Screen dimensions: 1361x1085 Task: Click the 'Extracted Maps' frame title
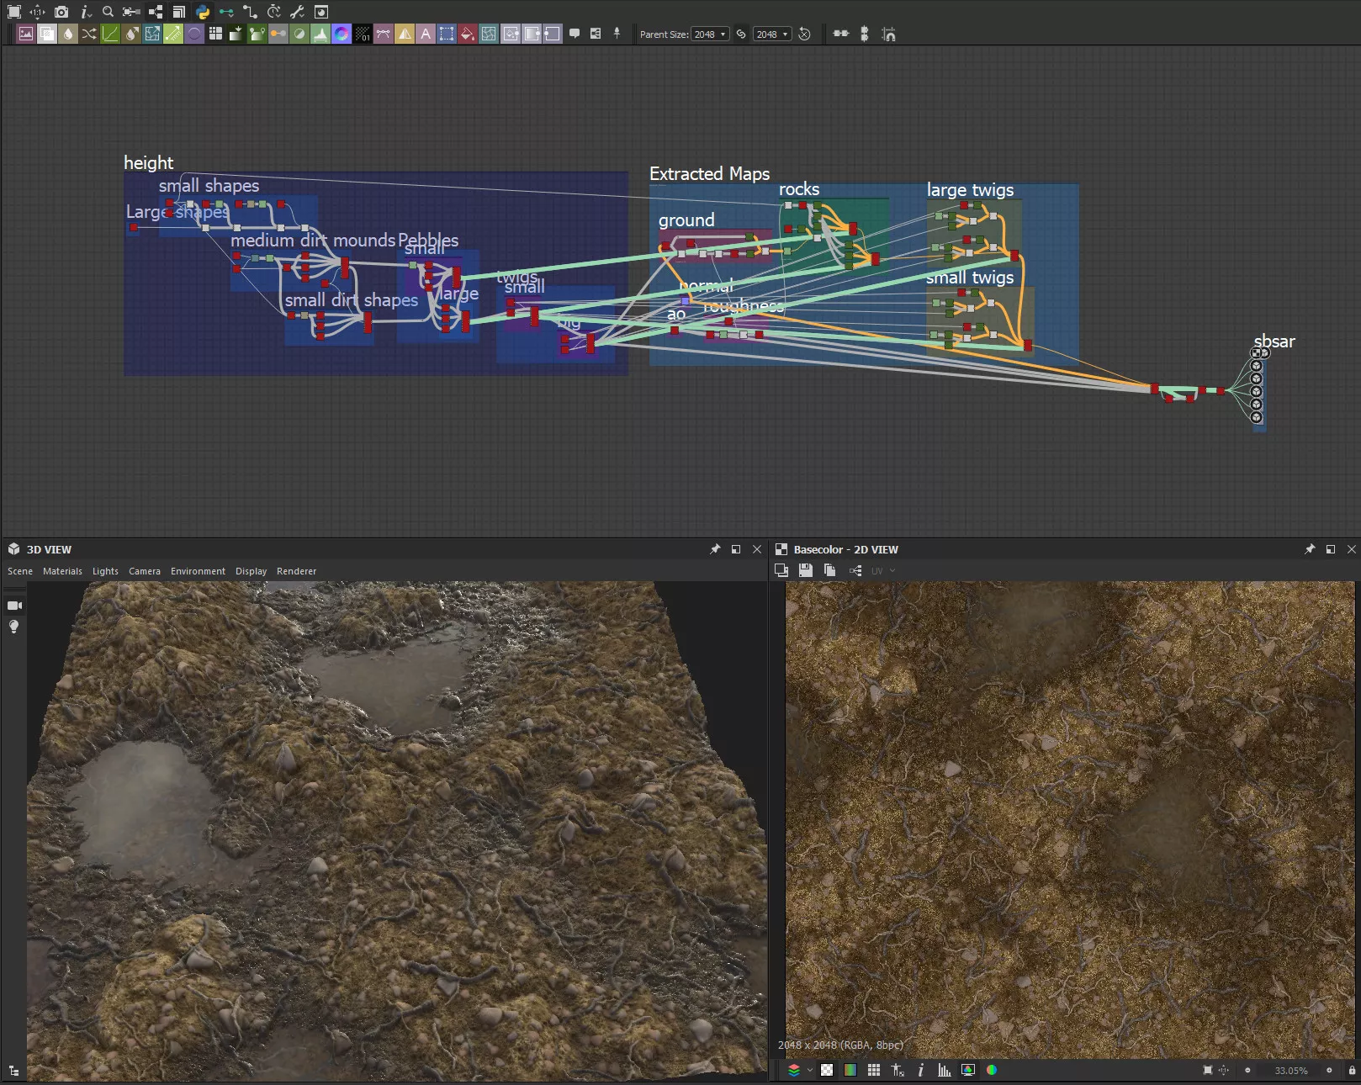click(709, 174)
